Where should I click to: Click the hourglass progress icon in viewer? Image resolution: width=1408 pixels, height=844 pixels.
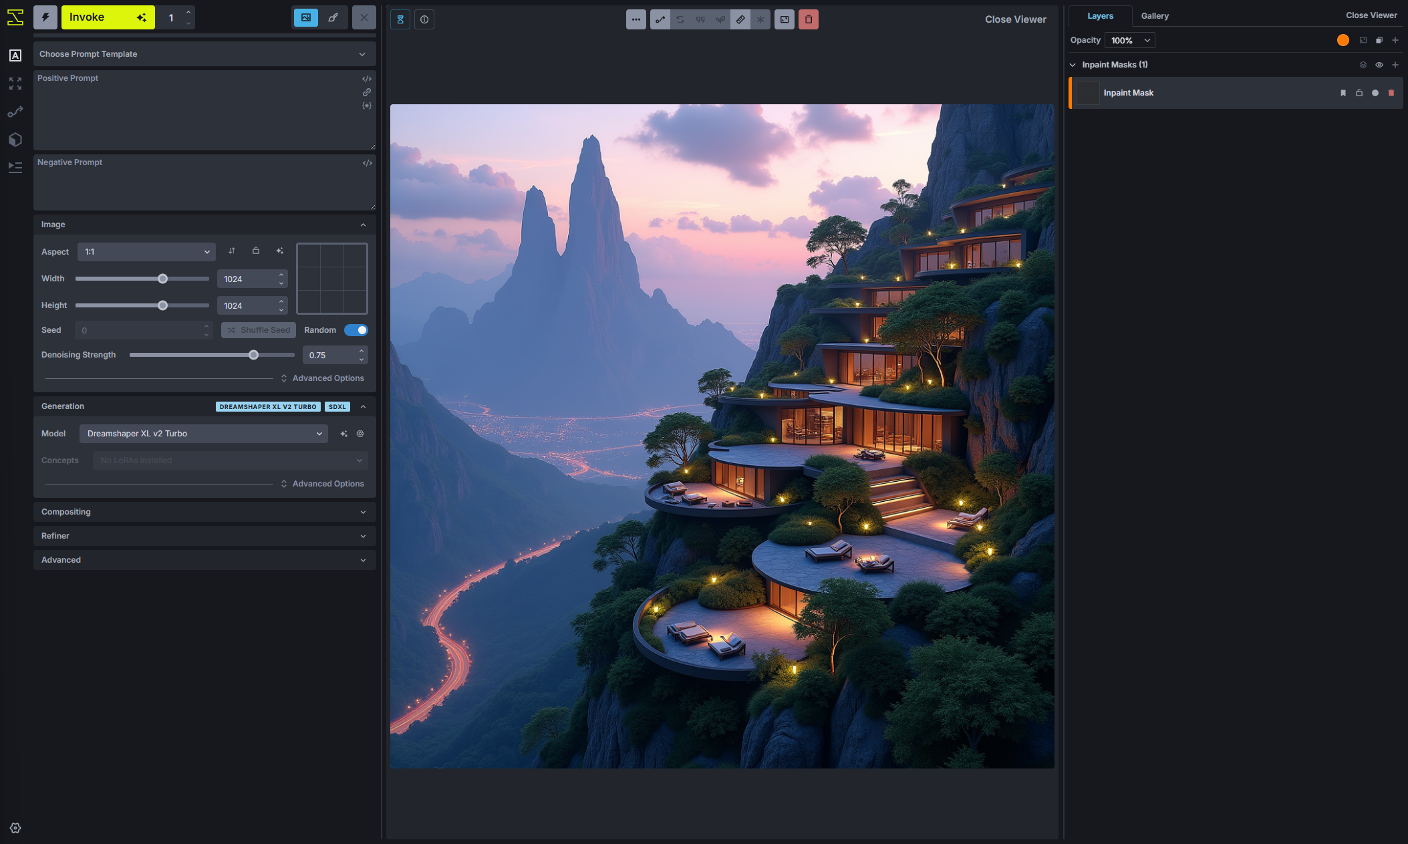[x=400, y=19]
